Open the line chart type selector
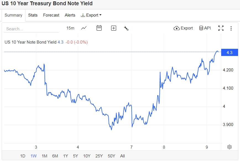The image size is (240, 161). click(x=84, y=28)
